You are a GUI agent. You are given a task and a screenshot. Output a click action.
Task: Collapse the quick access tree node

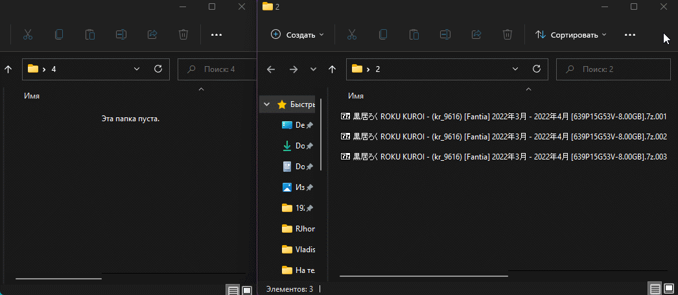(267, 104)
